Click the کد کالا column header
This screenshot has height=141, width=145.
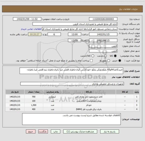tap(125, 92)
